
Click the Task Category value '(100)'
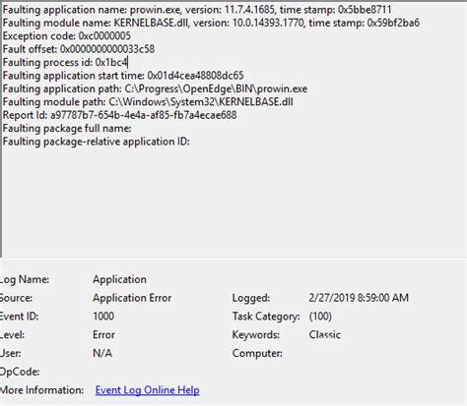tap(320, 317)
